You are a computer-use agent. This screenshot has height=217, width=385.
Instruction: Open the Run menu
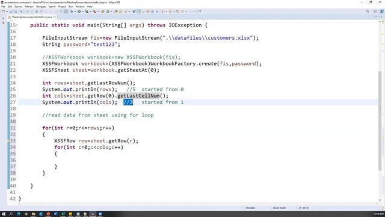(x=71, y=7)
